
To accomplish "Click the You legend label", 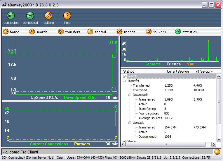I will pyautogui.click(x=190, y=64).
